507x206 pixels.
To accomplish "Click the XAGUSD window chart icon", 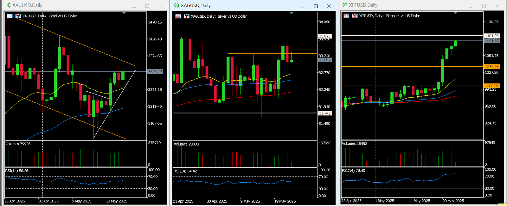I will click(176, 5).
